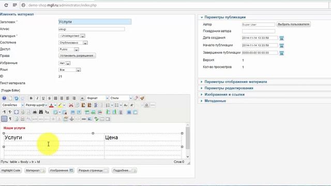Open the Размер шрифта size dropdown
Screen dimensions: 331x186
click(x=36, y=105)
